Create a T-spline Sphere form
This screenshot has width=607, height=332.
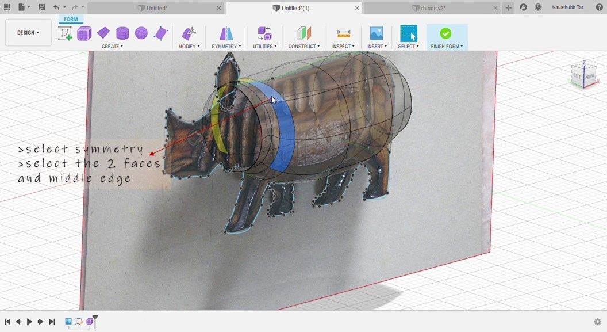pos(141,33)
